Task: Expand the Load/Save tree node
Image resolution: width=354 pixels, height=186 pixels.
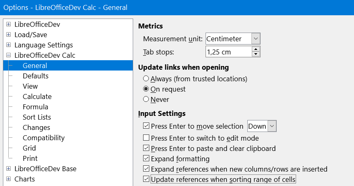Action: point(8,35)
